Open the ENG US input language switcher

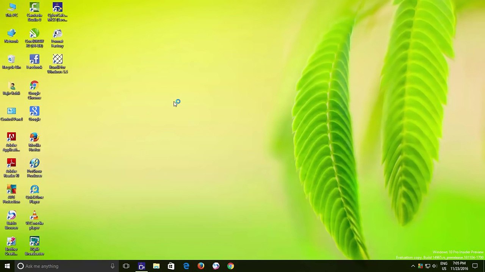point(444,266)
